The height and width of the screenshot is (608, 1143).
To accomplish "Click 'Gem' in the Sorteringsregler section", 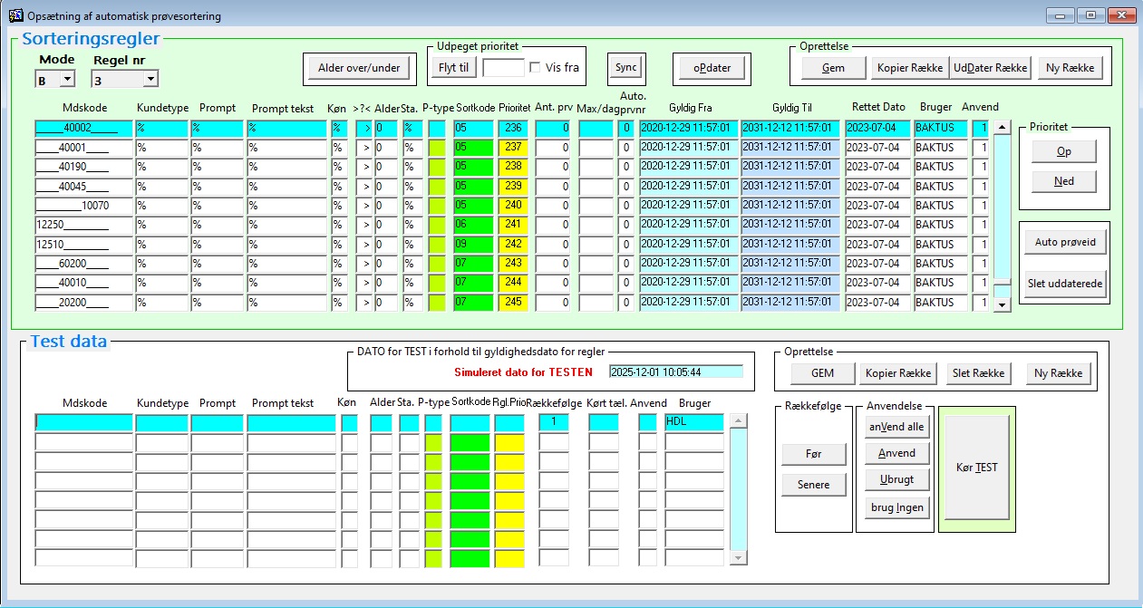I will [833, 68].
